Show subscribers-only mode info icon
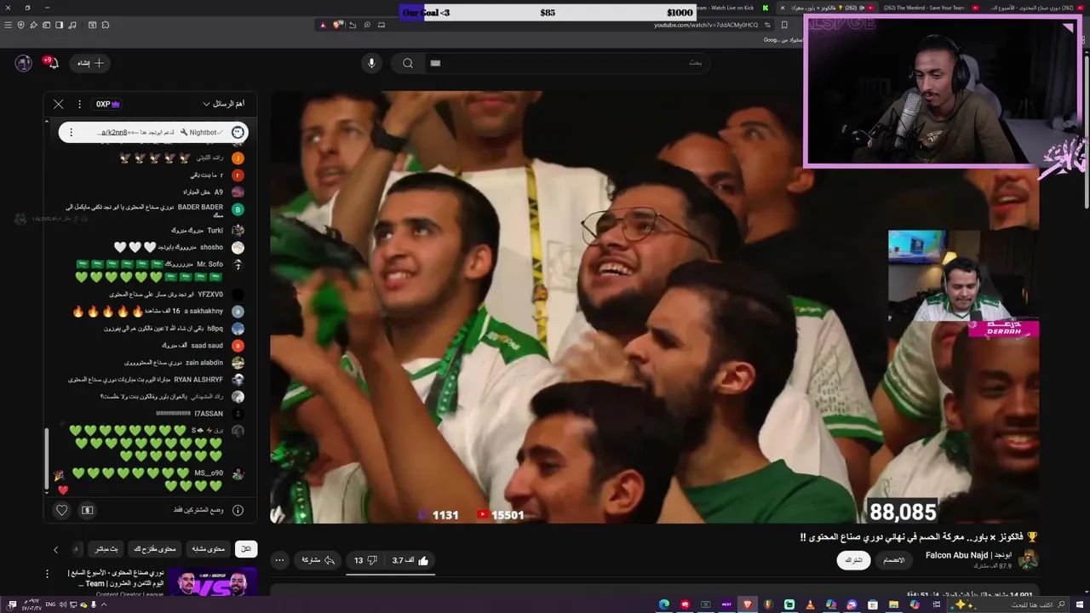 coord(238,510)
